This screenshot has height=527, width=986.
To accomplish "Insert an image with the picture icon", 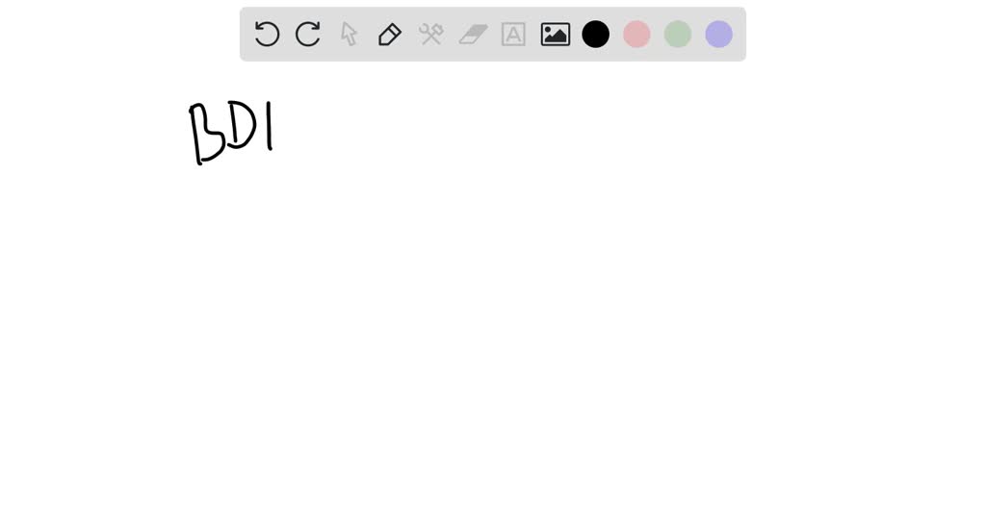I will point(556,34).
